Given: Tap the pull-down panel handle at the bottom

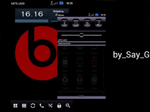Looking at the screenshot, I should pos(81,96).
